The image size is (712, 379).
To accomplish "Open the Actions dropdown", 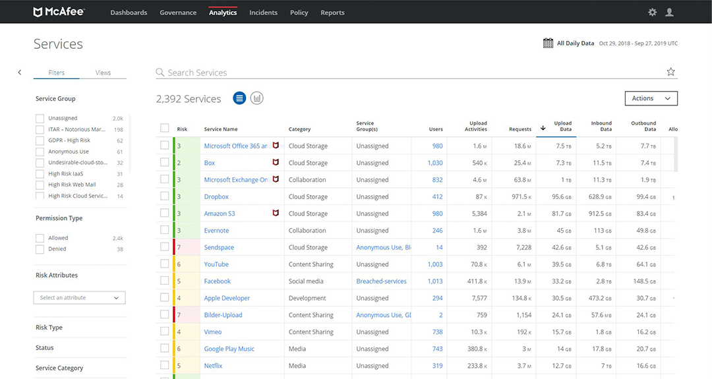I will click(651, 98).
